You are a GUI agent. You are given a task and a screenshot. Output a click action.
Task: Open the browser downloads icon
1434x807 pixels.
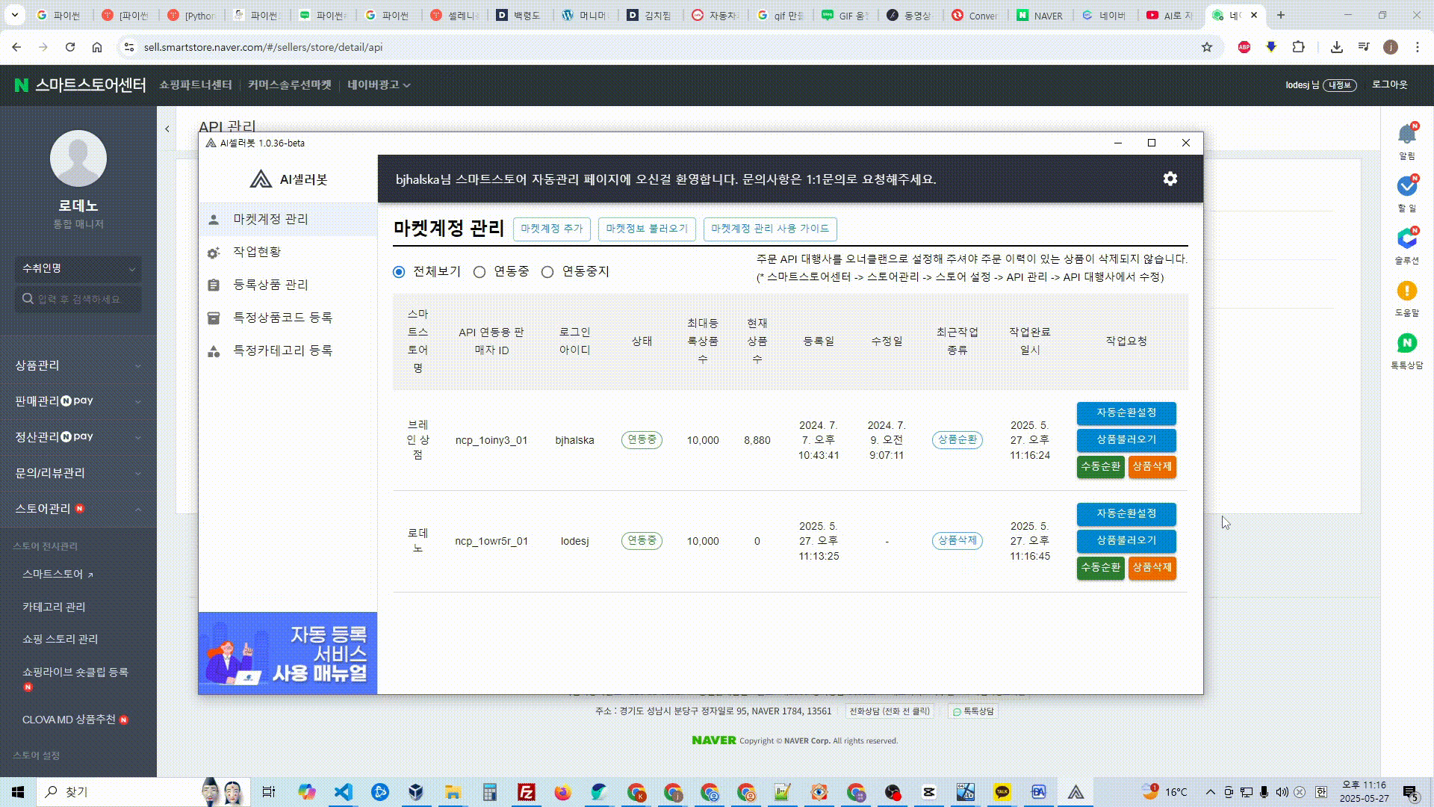point(1336,47)
